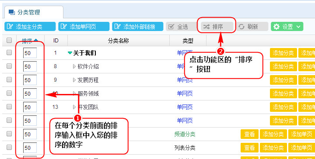Expand the 软件介绍 subcategory triangle

tap(74, 66)
